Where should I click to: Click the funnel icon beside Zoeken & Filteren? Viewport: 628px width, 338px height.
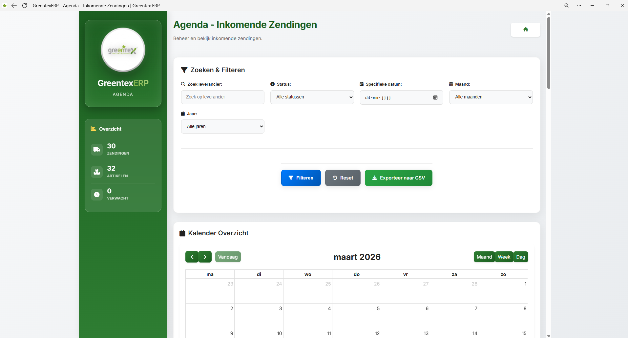coord(184,70)
